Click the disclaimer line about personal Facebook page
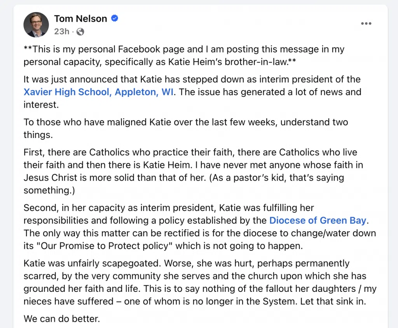Screen dimensions: 398x328 tap(184, 56)
